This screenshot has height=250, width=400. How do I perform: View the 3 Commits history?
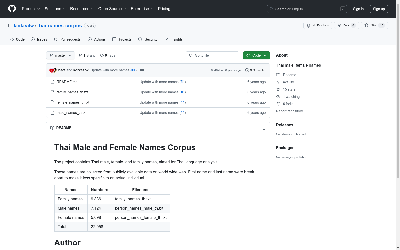pyautogui.click(x=255, y=70)
